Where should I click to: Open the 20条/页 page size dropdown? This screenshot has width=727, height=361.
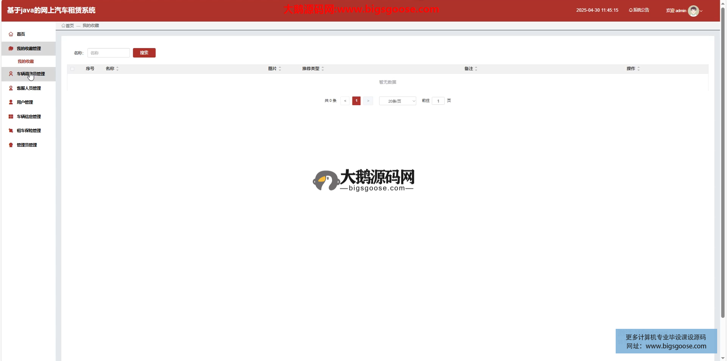397,101
